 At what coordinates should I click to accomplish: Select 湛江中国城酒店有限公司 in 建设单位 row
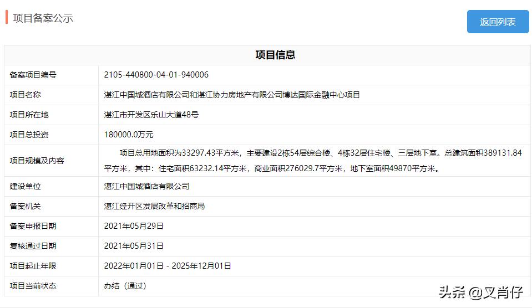coord(147,186)
